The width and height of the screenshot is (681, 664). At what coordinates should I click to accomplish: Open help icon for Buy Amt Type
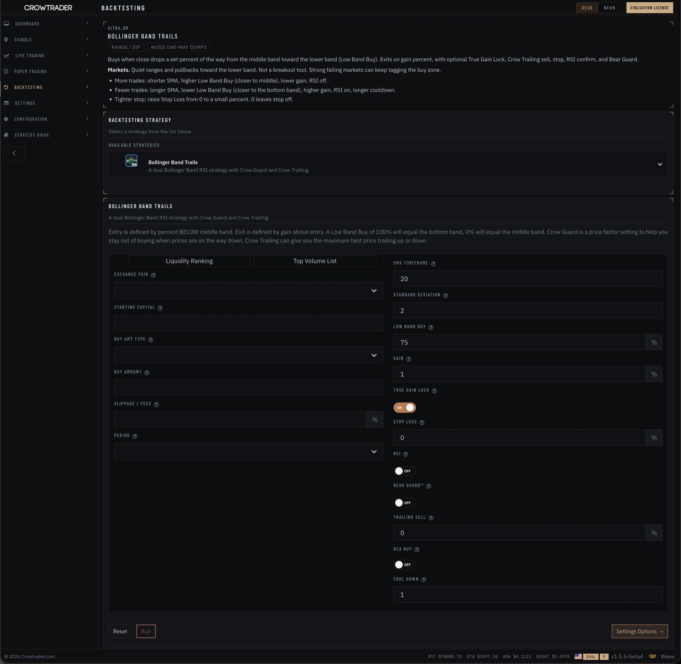[151, 340]
